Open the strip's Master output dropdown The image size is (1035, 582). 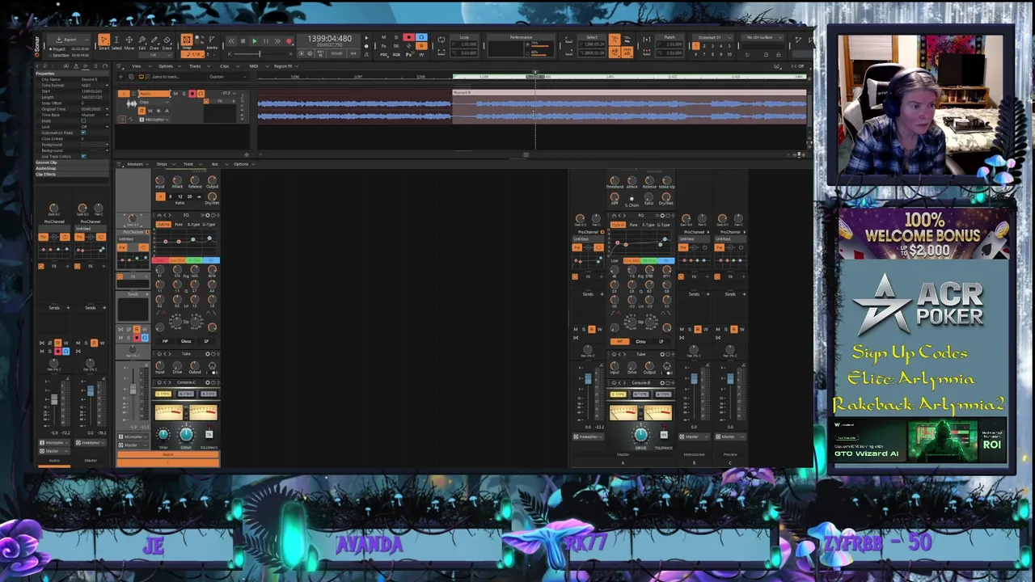(133, 445)
